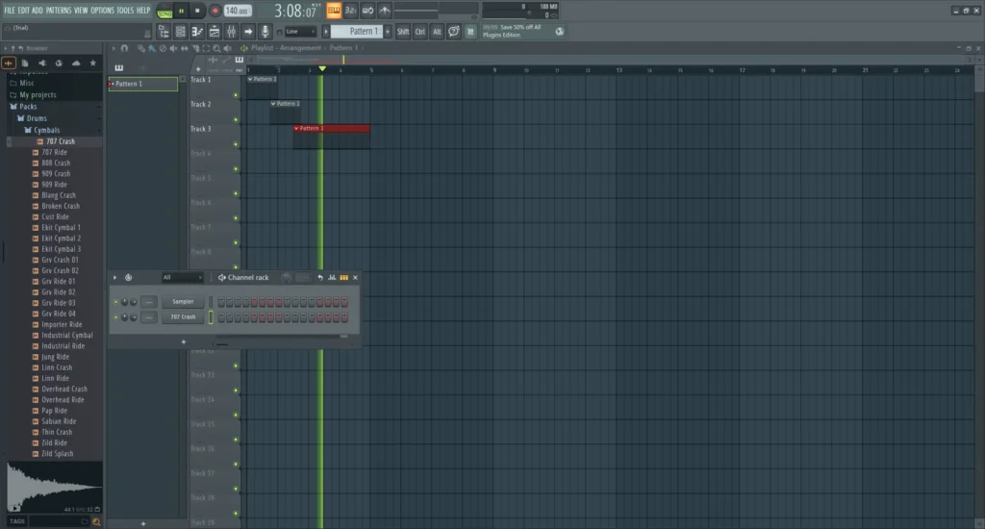Open the OPTIONS menu
Screen dimensions: 985x529
102,10
